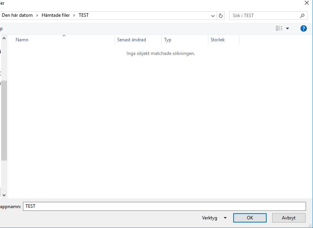
Task: Click the Avbryt button
Action: [x=288, y=217]
